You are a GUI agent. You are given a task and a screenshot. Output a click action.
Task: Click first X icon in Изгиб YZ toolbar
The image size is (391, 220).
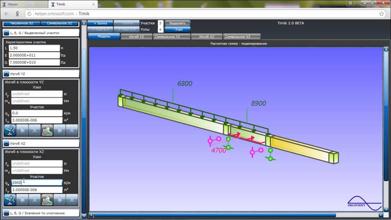35,130
